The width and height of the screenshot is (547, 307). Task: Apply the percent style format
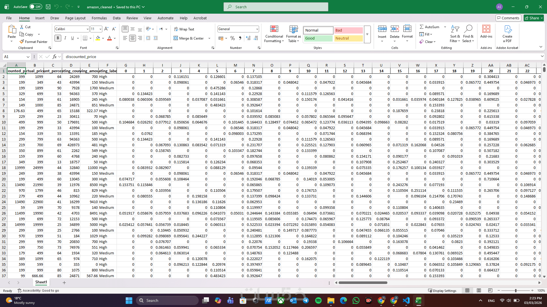(x=233, y=38)
